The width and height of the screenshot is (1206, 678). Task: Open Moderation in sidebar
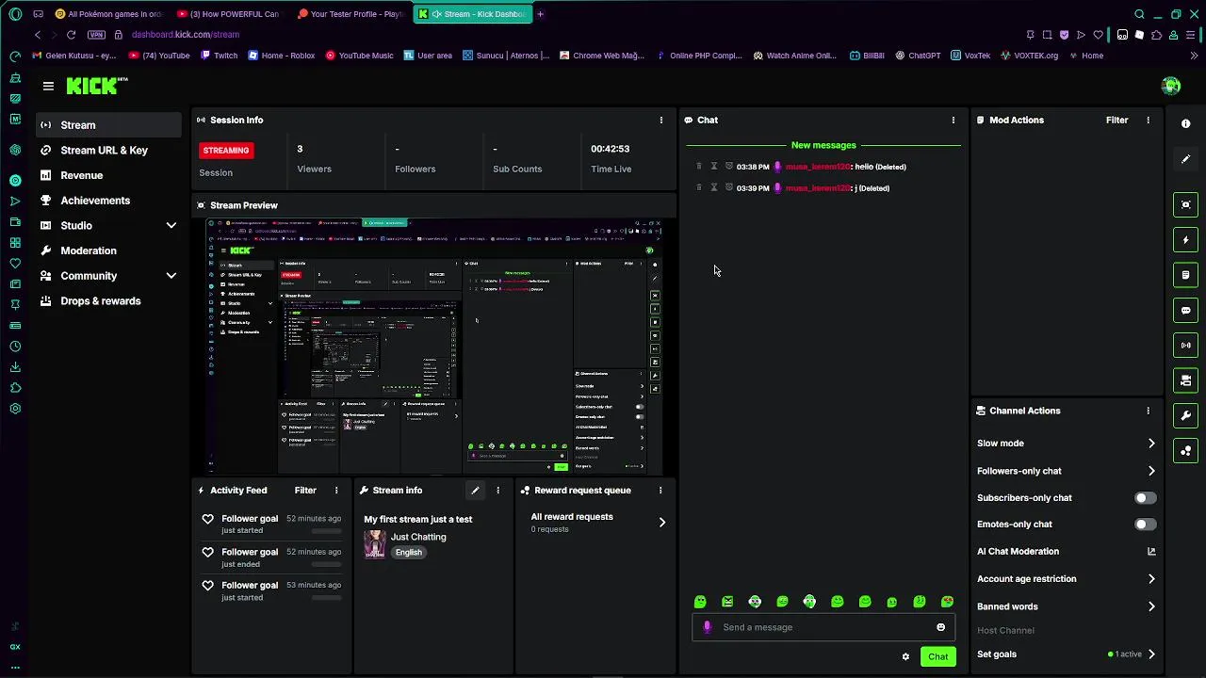coord(109,250)
